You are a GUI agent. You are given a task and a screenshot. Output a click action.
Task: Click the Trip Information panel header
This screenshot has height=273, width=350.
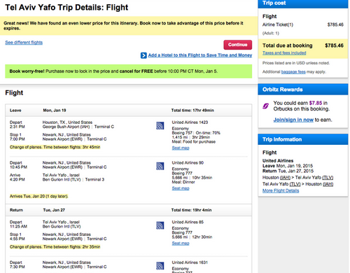(x=303, y=139)
